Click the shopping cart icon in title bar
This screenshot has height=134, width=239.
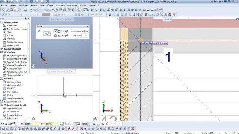[229, 1]
